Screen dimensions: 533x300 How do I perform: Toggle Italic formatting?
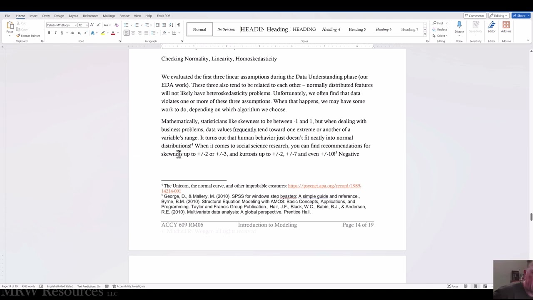[55, 33]
